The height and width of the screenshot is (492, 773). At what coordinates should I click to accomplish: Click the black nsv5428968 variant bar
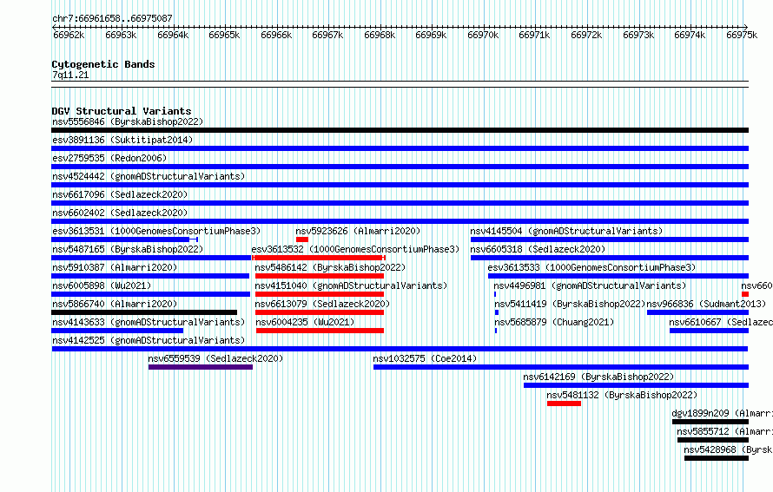click(x=717, y=458)
